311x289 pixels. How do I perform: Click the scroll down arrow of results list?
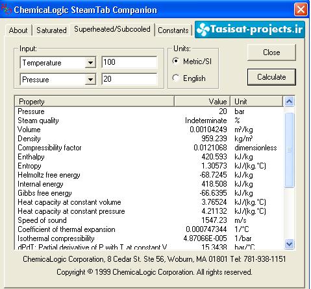click(x=289, y=244)
